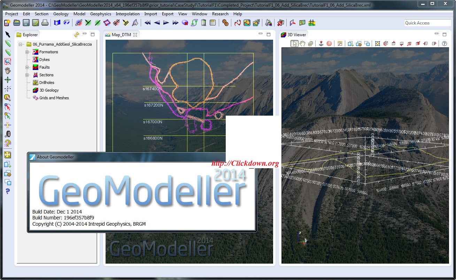
Task: Click the fast-forward double-right arrow icon
Action: 175,23
